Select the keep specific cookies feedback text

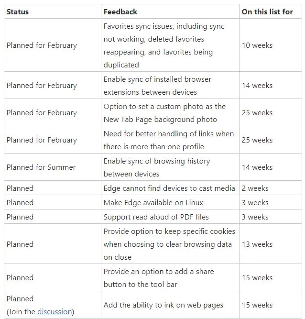tap(169, 244)
